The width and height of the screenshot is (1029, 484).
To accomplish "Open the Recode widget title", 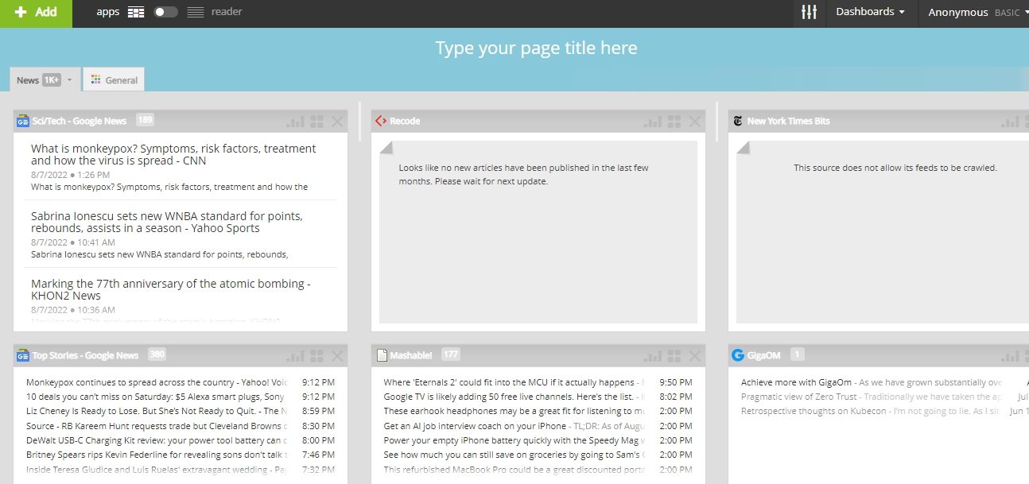I will pyautogui.click(x=405, y=121).
